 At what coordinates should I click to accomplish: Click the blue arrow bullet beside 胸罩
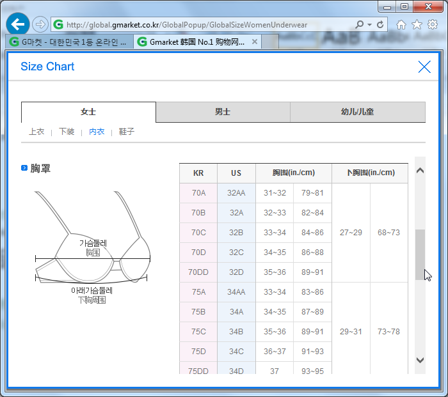tap(24, 168)
